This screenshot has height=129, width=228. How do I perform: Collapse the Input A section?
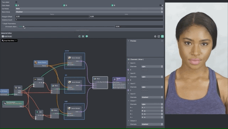[129, 63]
